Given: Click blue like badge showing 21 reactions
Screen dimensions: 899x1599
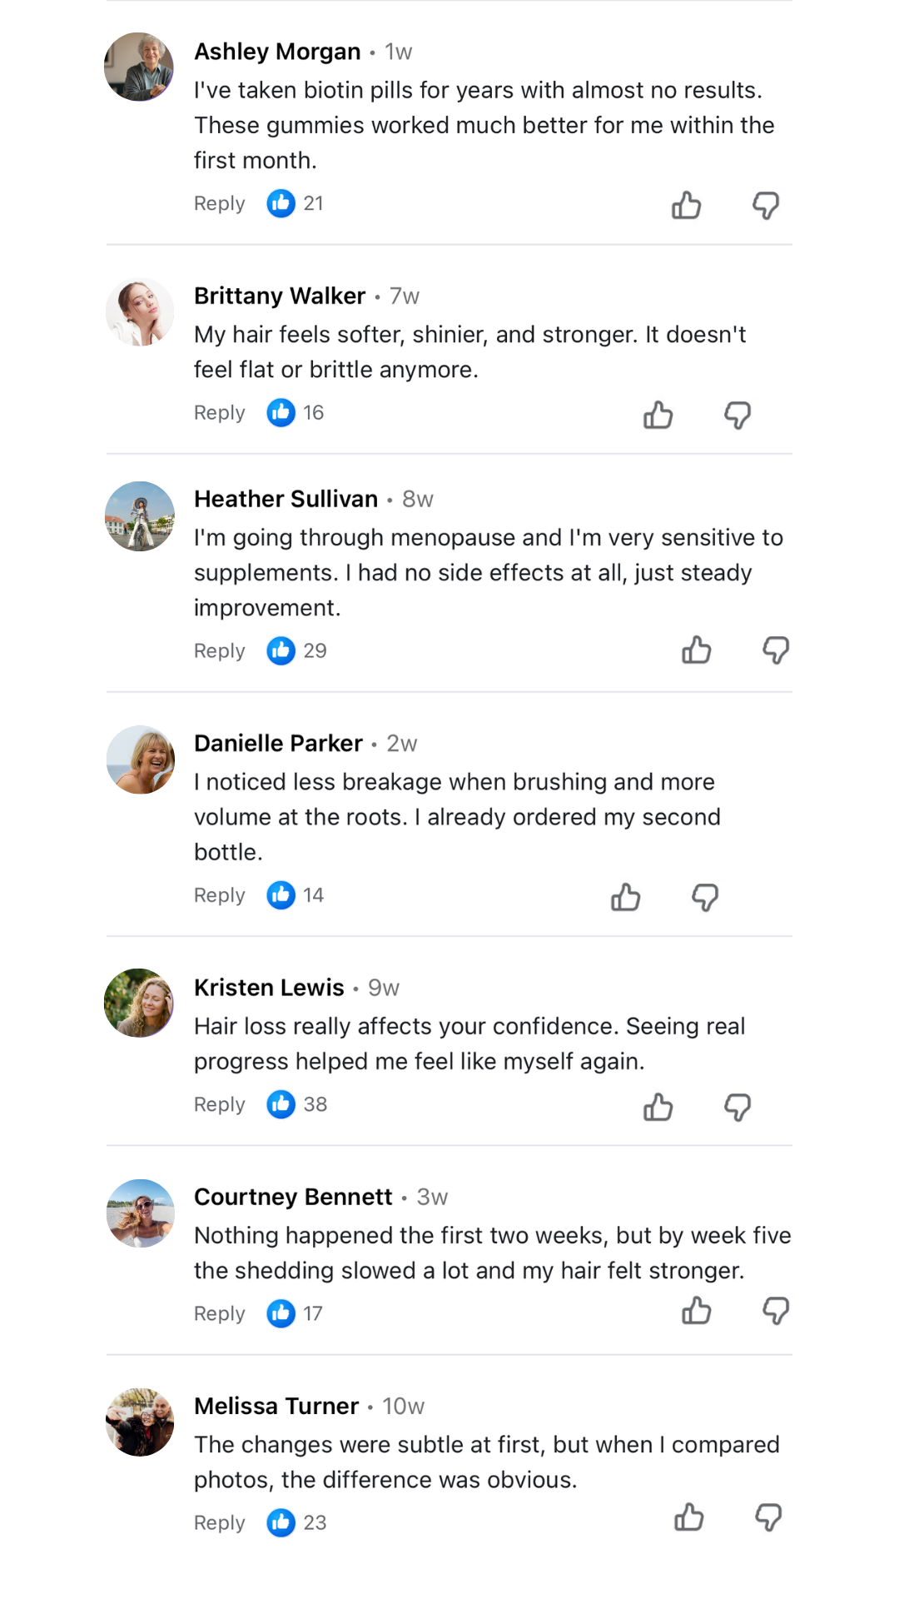Looking at the screenshot, I should coord(281,203).
